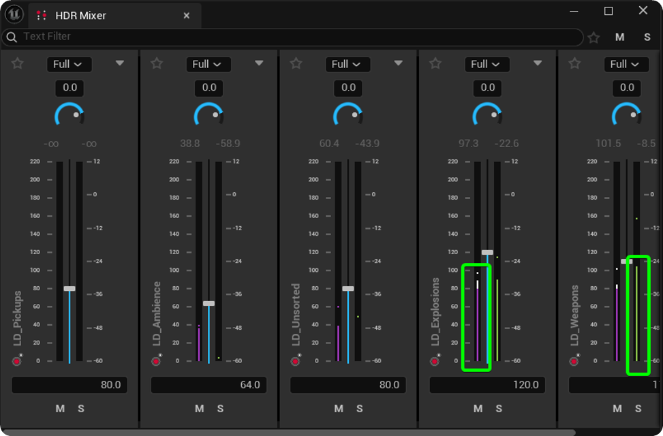The height and width of the screenshot is (436, 663).
Task: Solo the LD_Weapons channel
Action: click(x=638, y=409)
